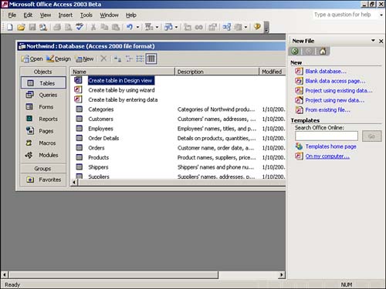Image resolution: width=386 pixels, height=289 pixels.
Task: Expand the New Object dropdown arrow
Action: pyautogui.click(x=245, y=27)
